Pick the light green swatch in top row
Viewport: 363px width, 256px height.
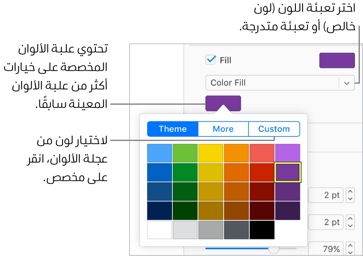click(x=185, y=153)
